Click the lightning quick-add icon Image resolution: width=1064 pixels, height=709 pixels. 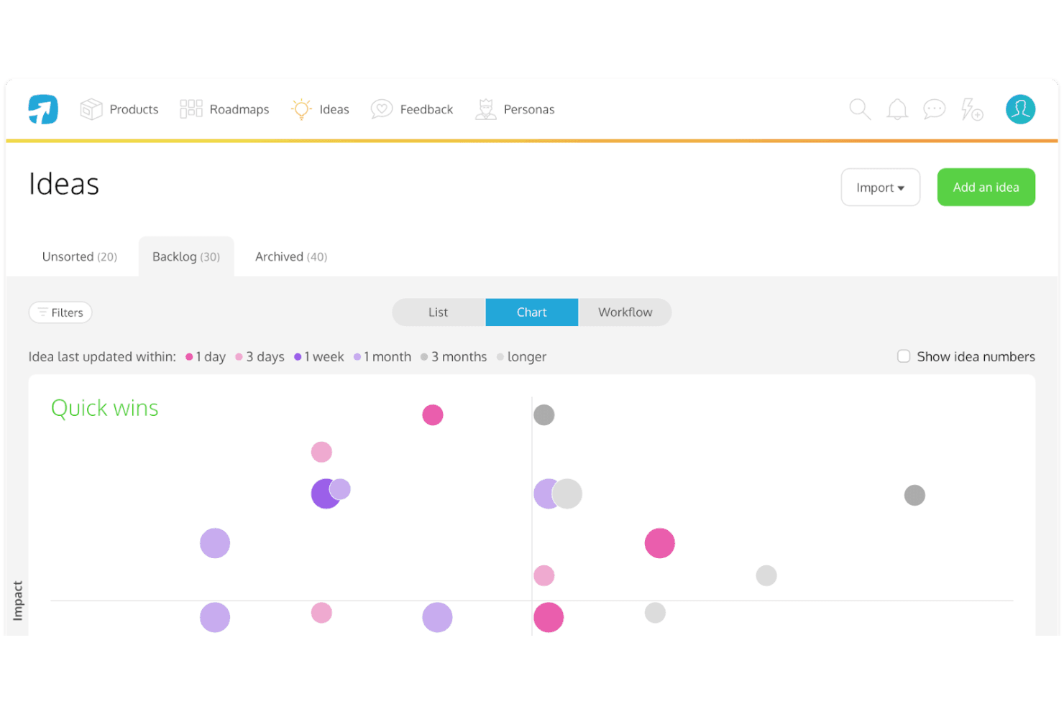pyautogui.click(x=972, y=109)
